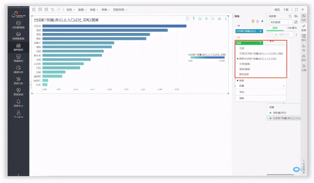Click the up-down sort arrows beside field search
The image size is (314, 183).
(296, 34)
